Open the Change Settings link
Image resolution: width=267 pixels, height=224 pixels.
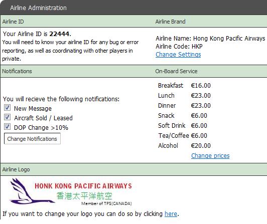[x=178, y=55]
